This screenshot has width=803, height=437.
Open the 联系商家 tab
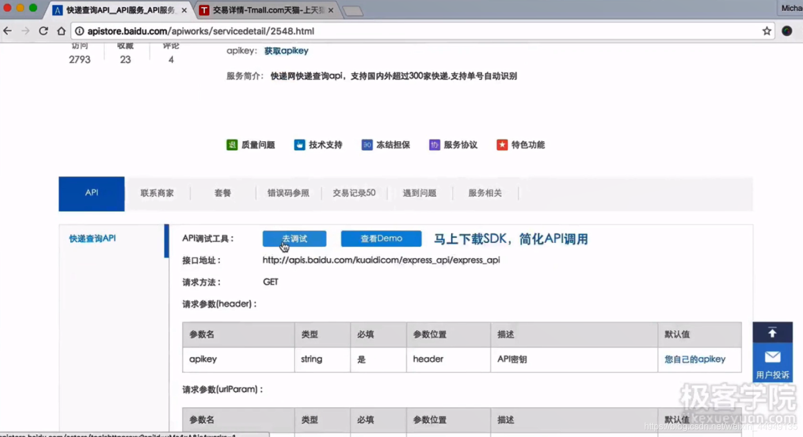[157, 193]
